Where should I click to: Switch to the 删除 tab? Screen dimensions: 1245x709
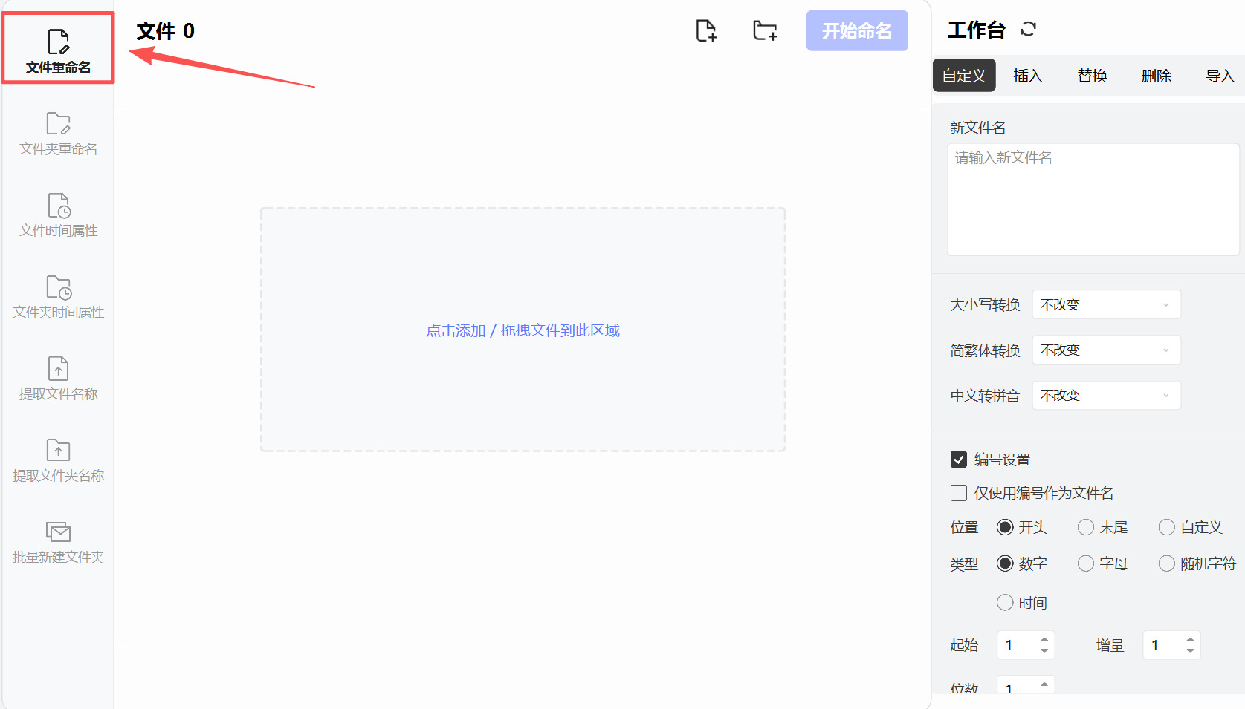[x=1156, y=76]
